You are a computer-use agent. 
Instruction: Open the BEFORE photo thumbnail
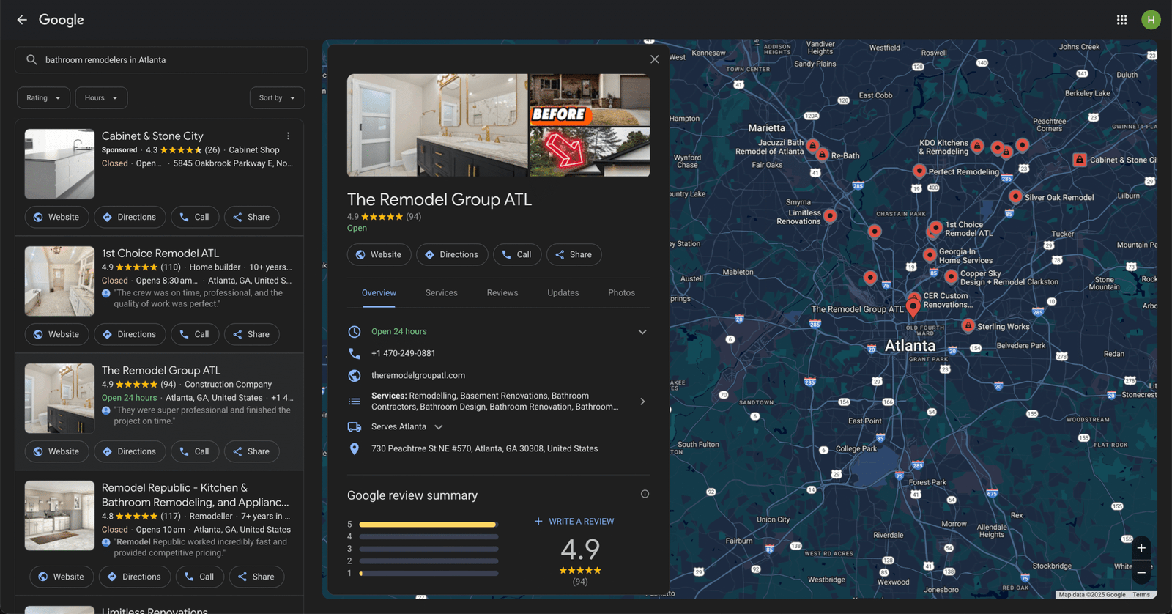coord(590,100)
